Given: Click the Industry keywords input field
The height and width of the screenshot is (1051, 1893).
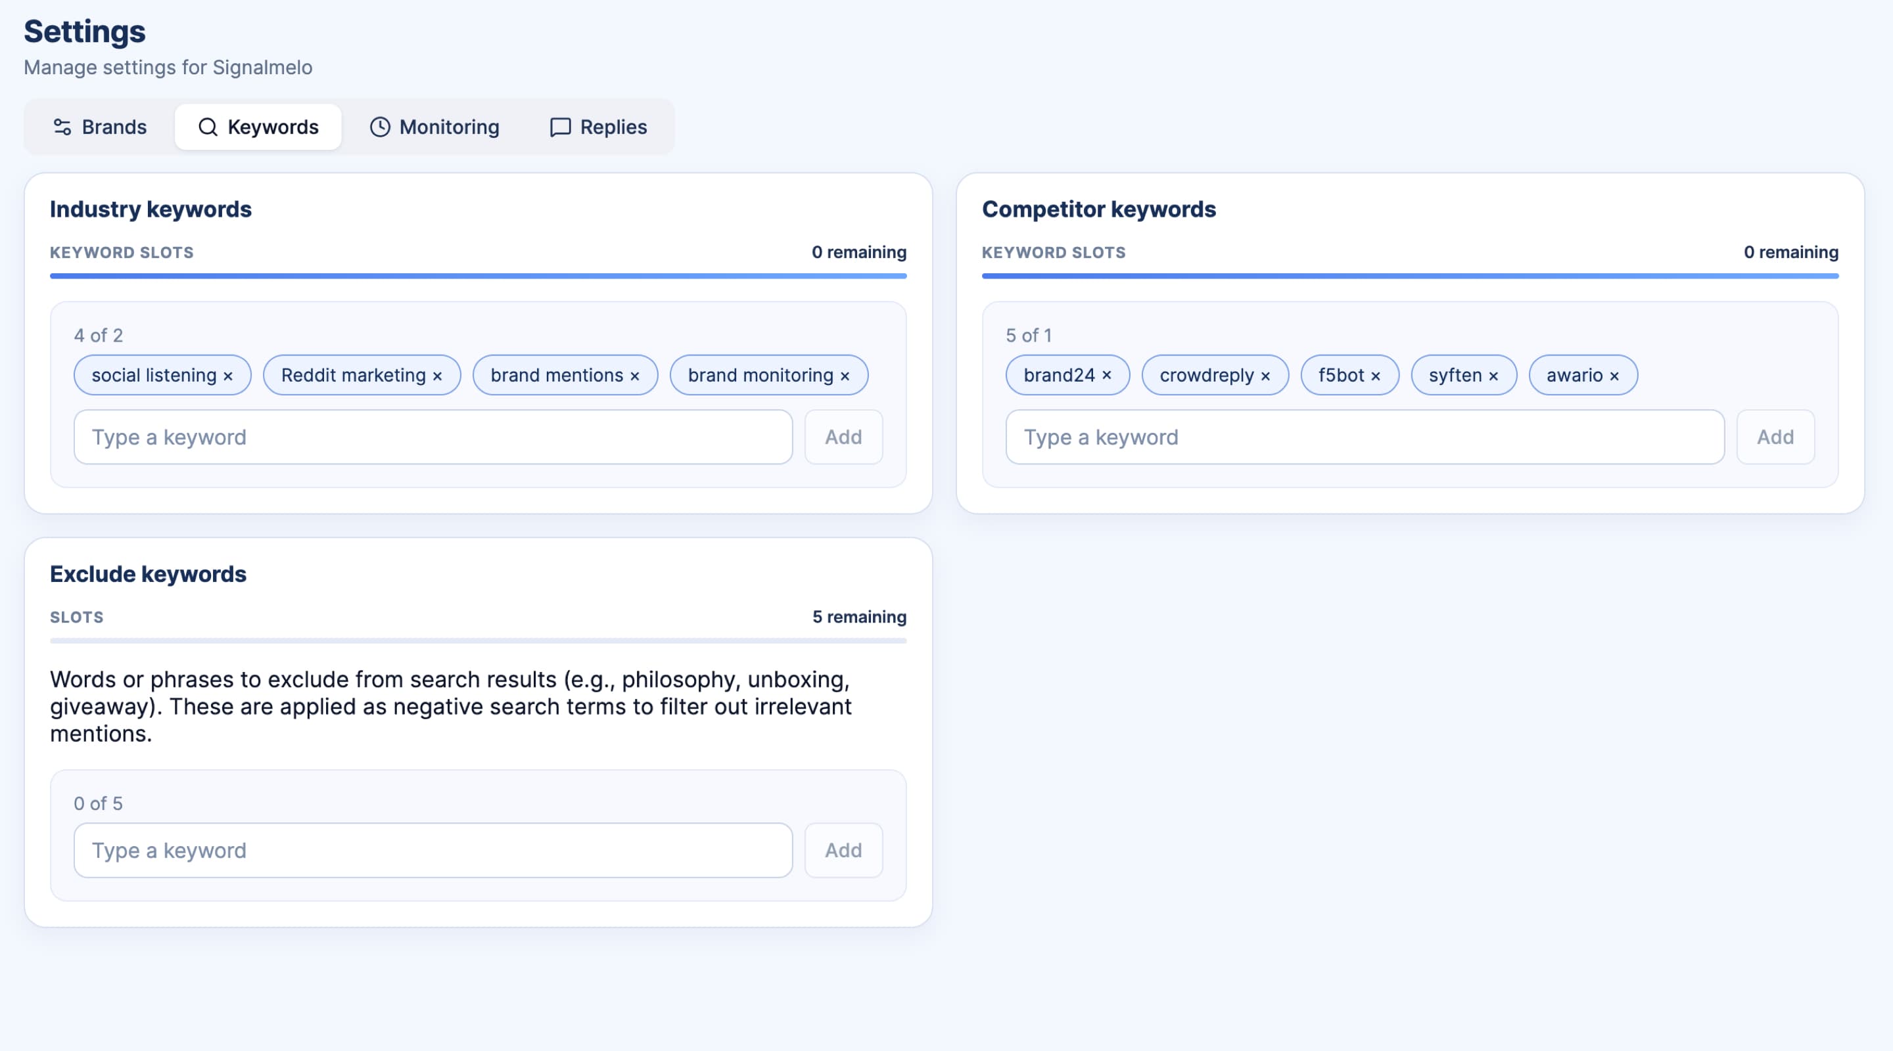Looking at the screenshot, I should pos(433,437).
